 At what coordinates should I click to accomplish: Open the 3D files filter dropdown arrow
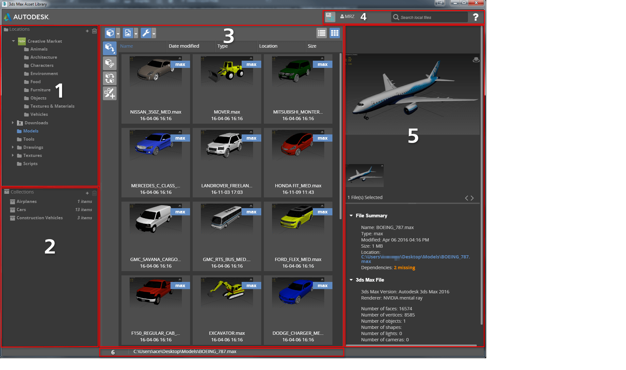(118, 33)
